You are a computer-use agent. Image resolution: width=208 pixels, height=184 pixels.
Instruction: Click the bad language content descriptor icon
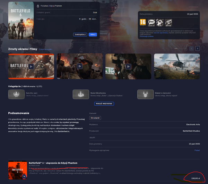[151, 23]
